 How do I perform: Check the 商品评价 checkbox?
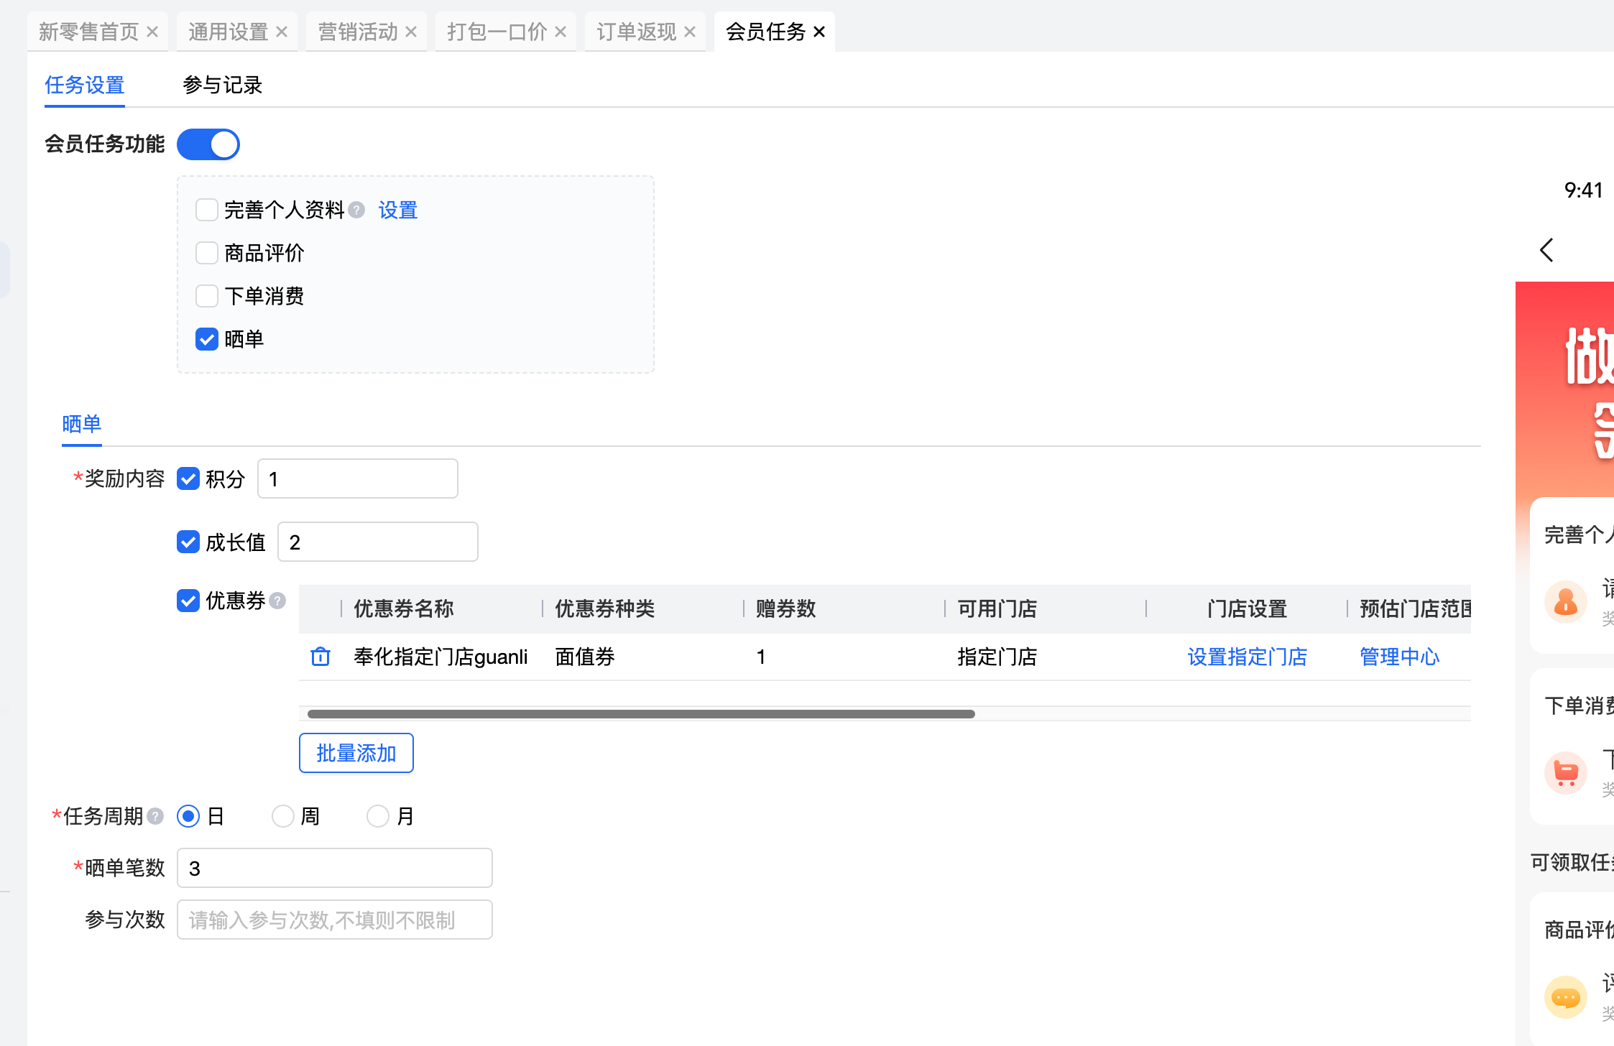click(x=207, y=253)
